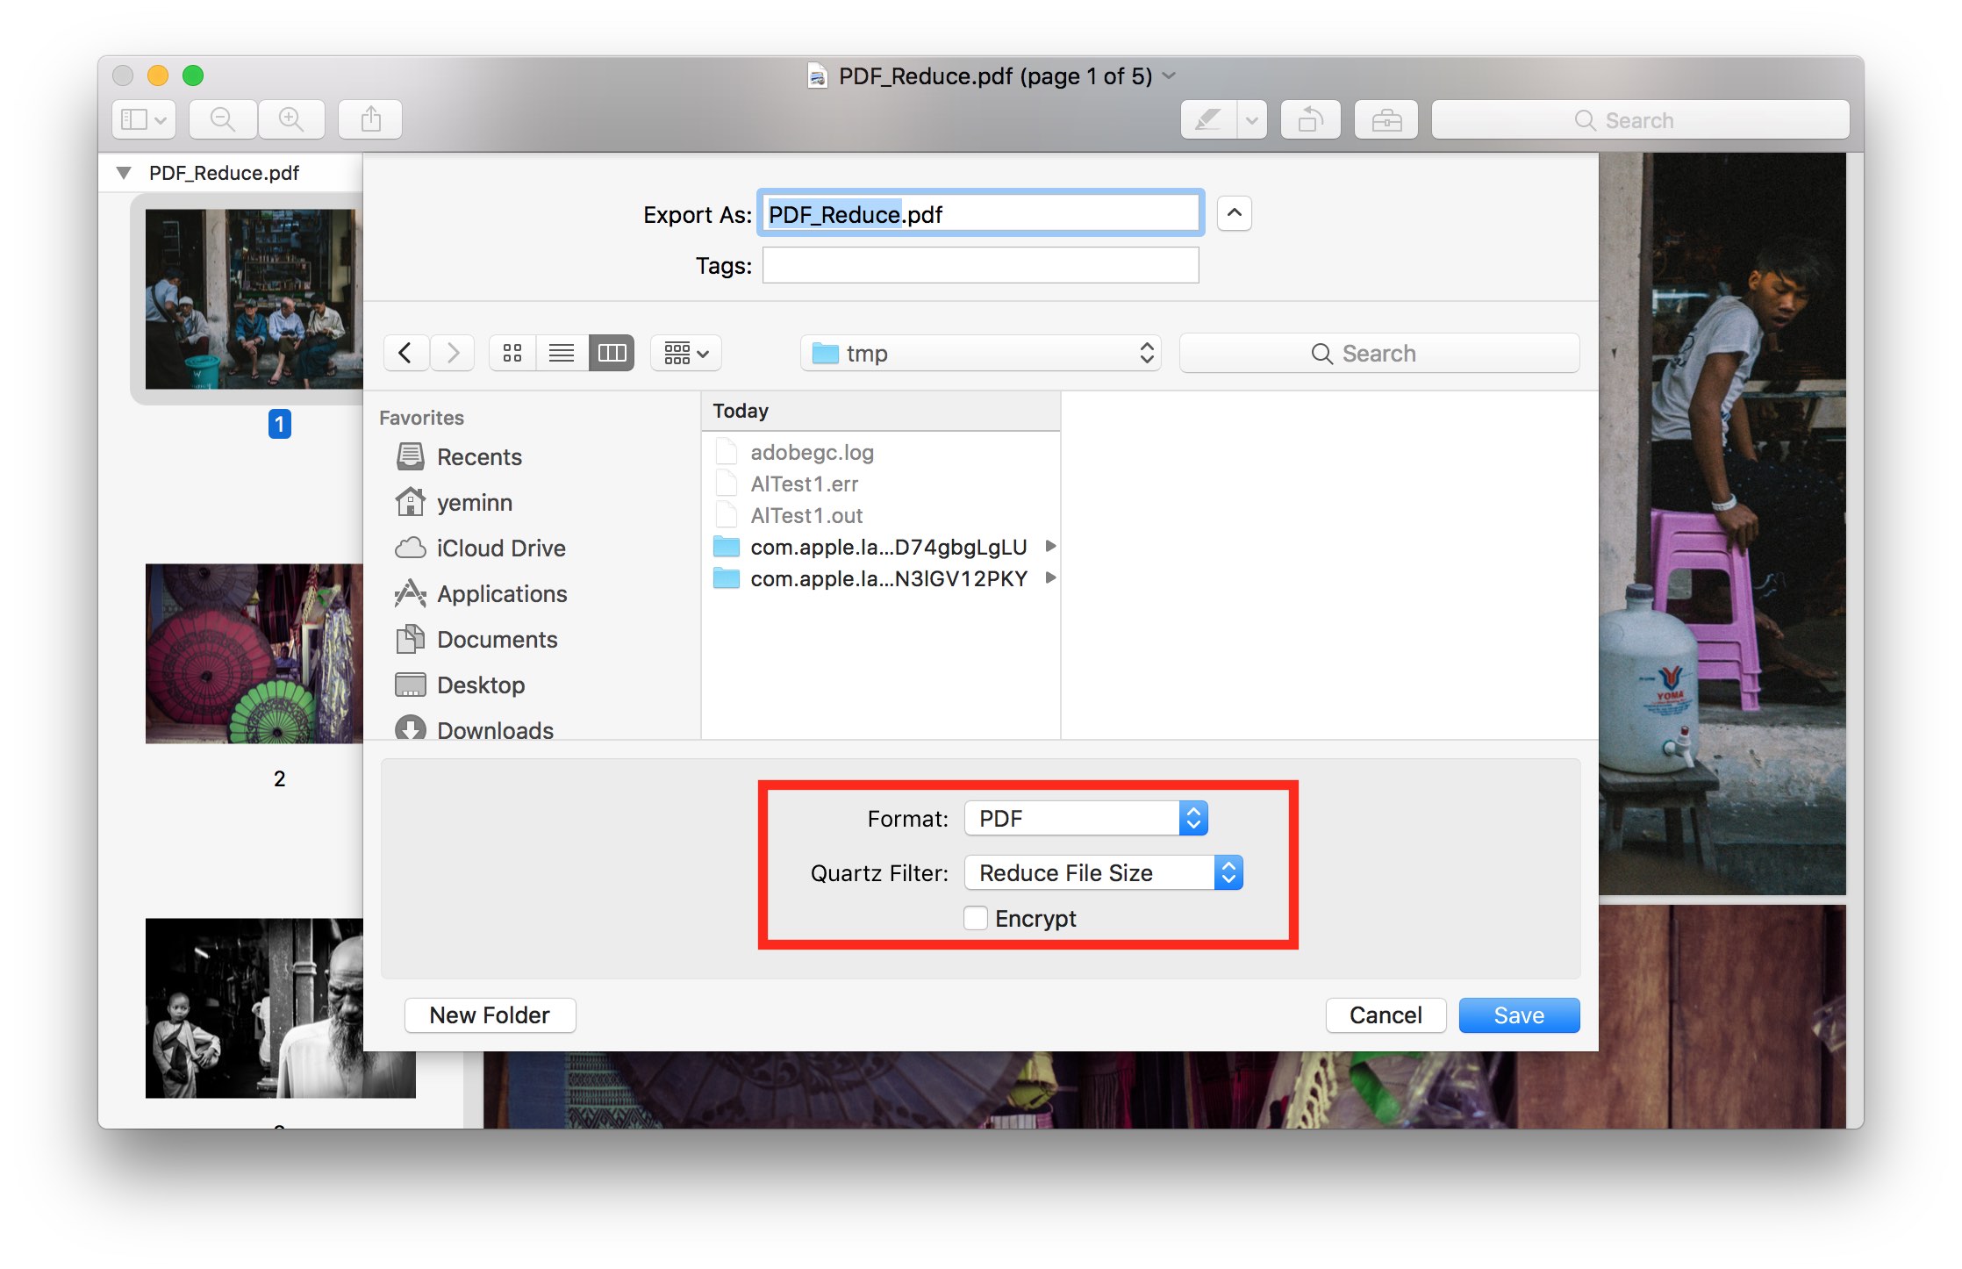Go back in the file browser
This screenshot has height=1269, width=1962.
[x=405, y=353]
